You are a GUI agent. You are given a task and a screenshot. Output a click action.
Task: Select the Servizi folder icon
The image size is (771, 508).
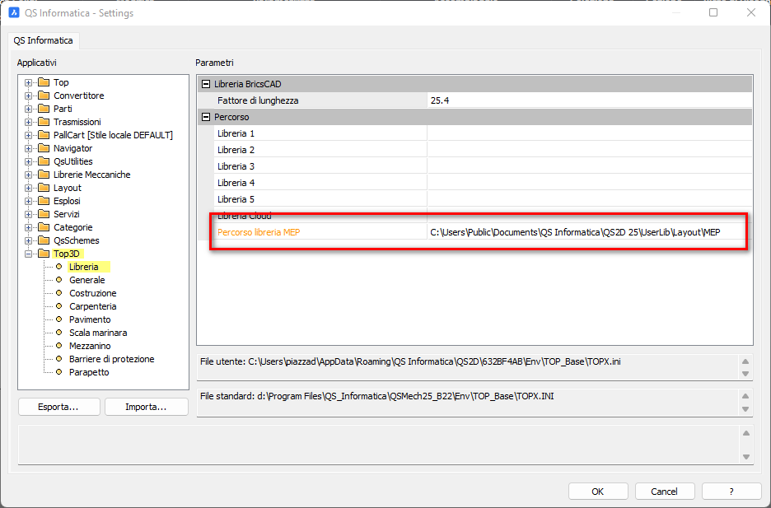click(x=44, y=214)
